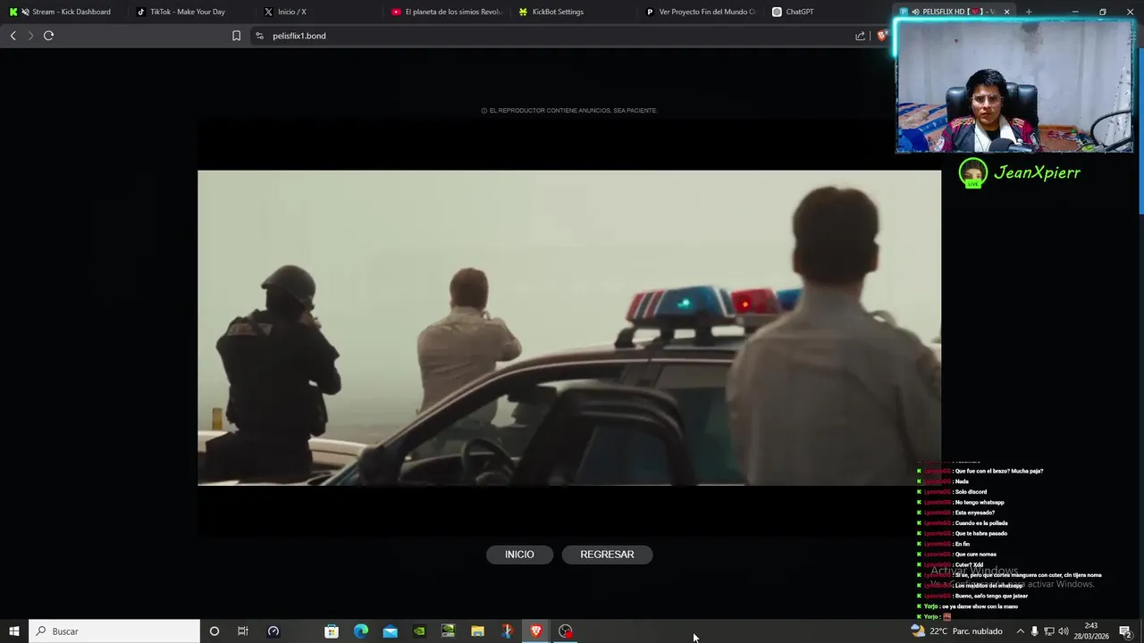Screen dimensions: 1144x643
Task: Click chat message 'Solo discord'
Action: tap(971, 492)
